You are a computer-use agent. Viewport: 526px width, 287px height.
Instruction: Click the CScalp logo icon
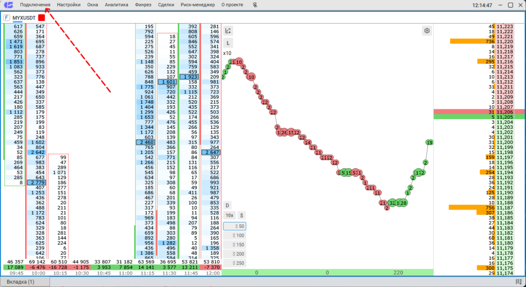[8, 5]
